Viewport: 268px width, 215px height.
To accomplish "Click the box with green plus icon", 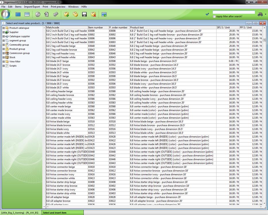I will point(66,14).
